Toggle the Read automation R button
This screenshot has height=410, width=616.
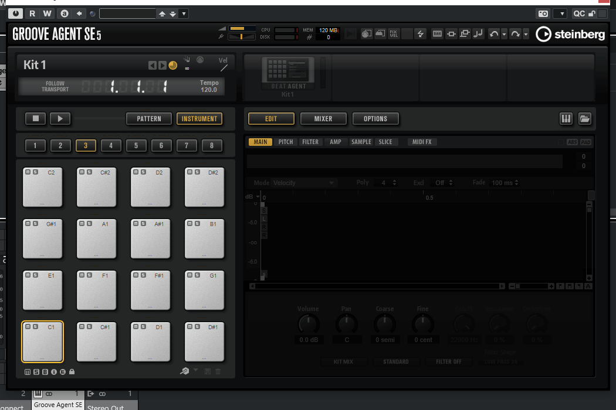[x=32, y=13]
